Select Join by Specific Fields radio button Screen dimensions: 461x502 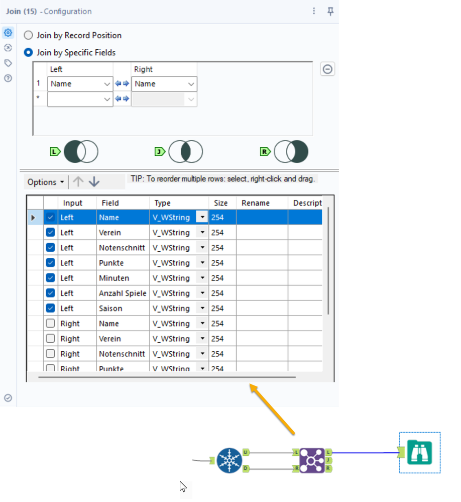(29, 52)
